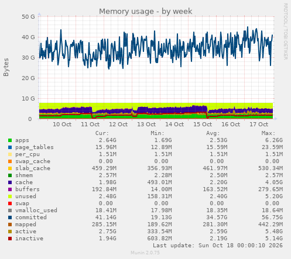This screenshot has width=291, height=259.
Task: Click the 'shmem' legend label
Action: point(24,175)
